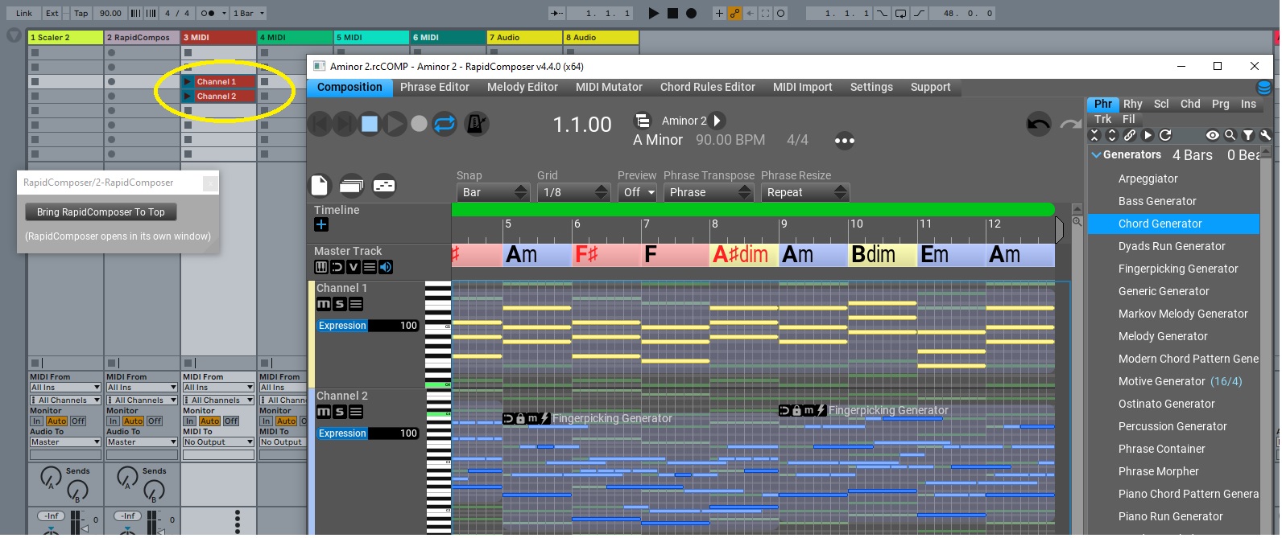Viewport: 1282px width, 538px height.
Task: Collapse the Generators tree section
Action: [x=1096, y=155]
